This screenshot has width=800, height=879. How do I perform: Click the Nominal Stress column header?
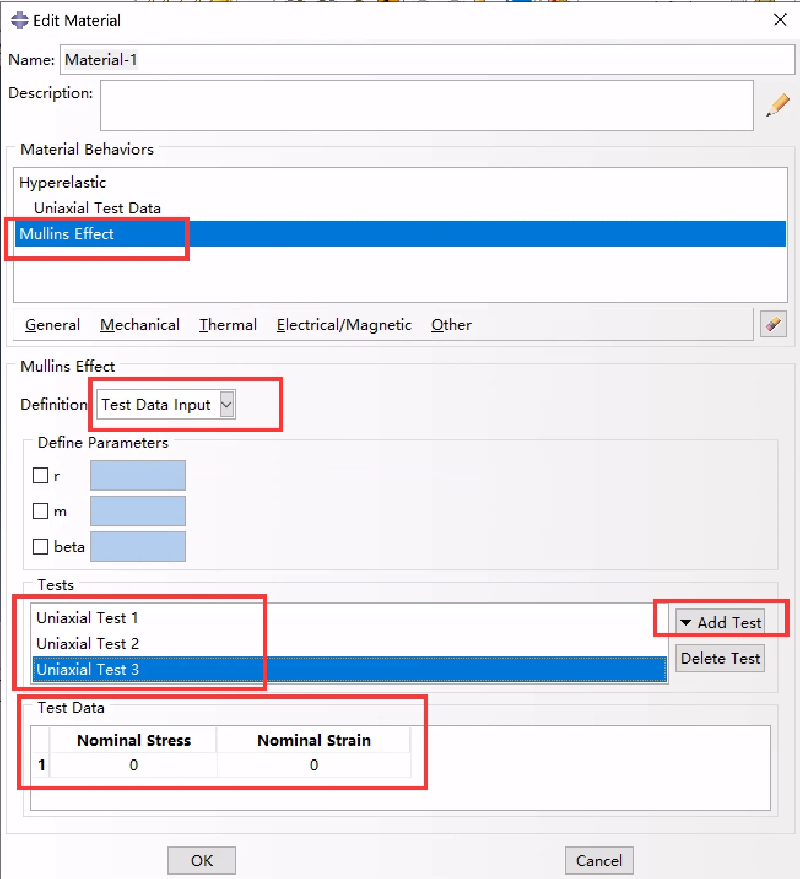tap(133, 740)
